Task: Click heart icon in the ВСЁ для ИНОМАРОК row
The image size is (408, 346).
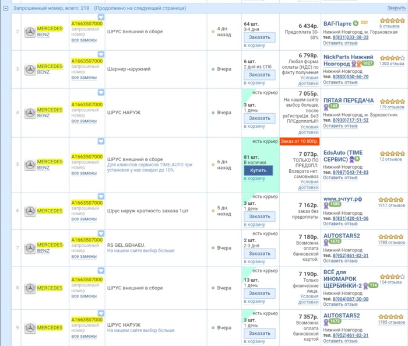Action: pyautogui.click(x=101, y=271)
